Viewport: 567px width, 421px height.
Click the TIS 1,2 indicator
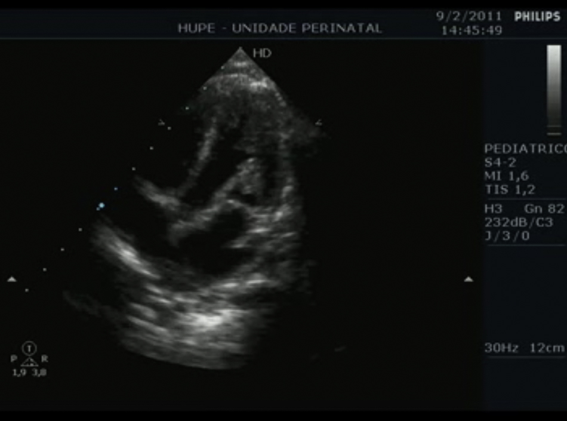click(510, 190)
